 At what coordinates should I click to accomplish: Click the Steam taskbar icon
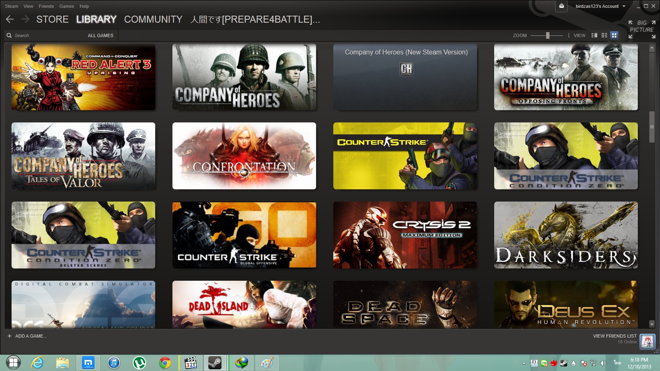(x=215, y=363)
